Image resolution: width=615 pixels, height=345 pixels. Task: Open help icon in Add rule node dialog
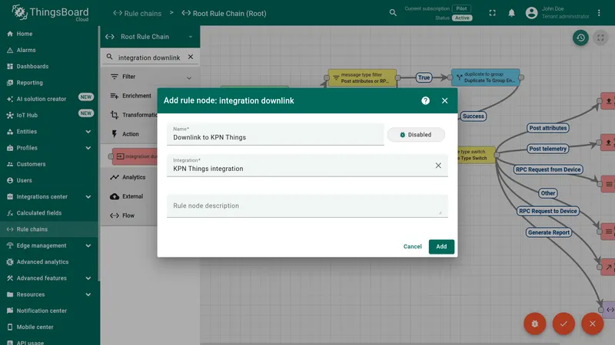(x=425, y=100)
